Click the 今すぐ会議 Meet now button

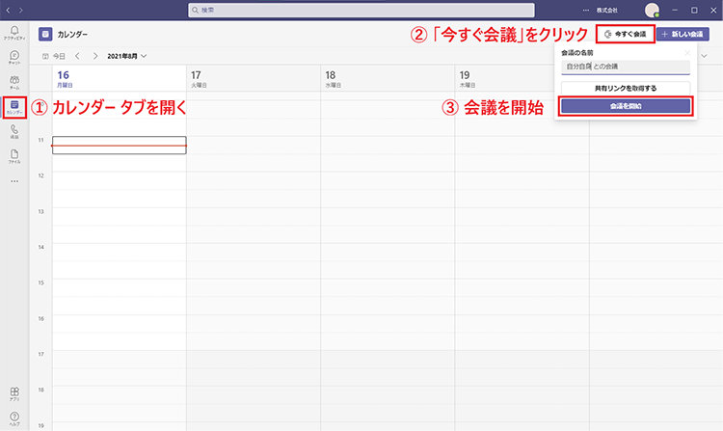coord(626,34)
